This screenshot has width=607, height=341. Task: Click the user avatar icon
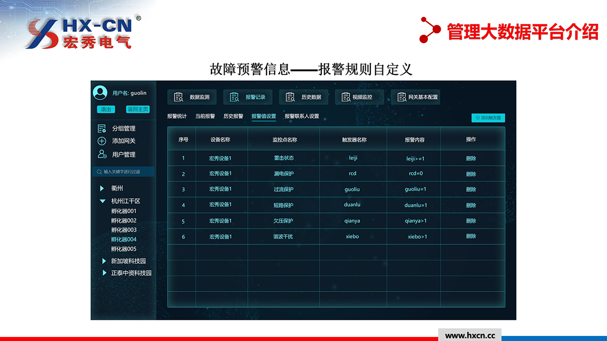point(100,93)
